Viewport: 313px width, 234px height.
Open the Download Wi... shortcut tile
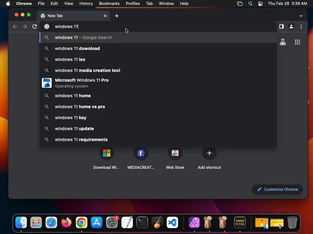pyautogui.click(x=106, y=158)
